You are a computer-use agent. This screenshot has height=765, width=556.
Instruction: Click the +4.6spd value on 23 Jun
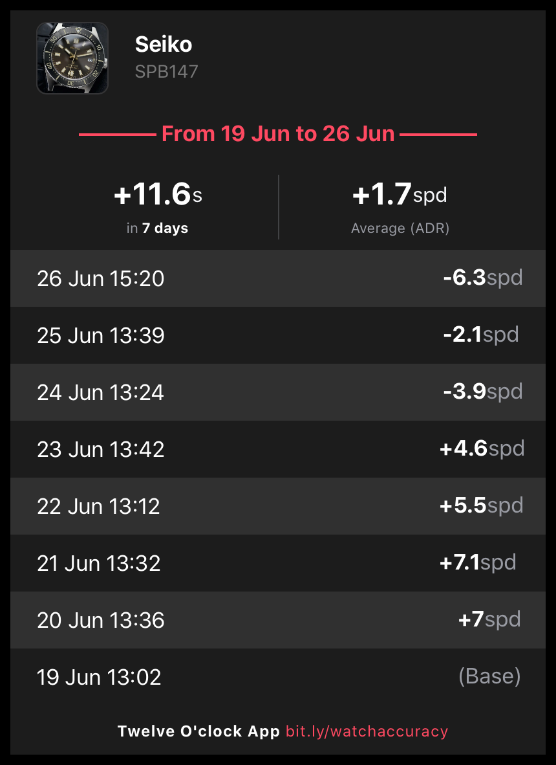point(482,449)
